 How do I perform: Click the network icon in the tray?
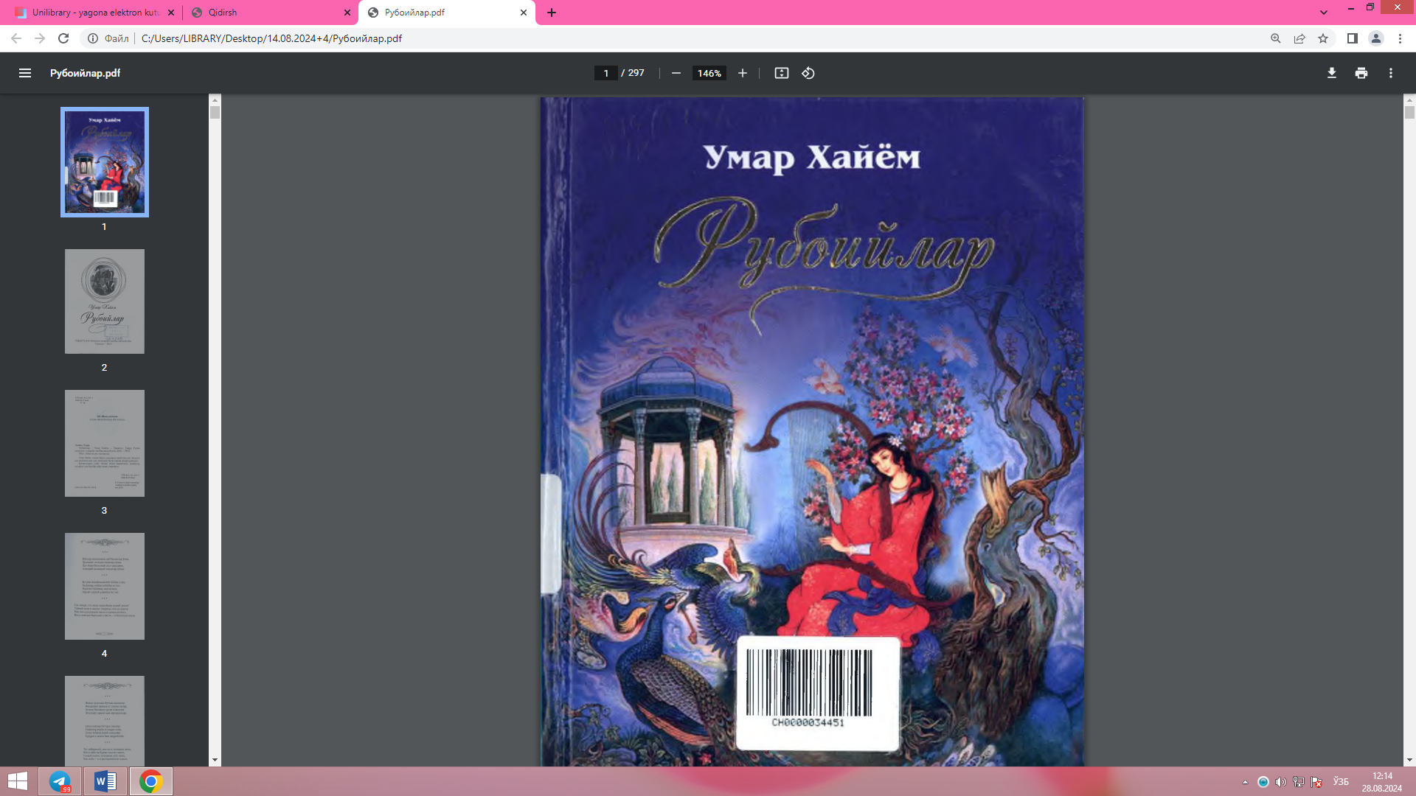pyautogui.click(x=1299, y=782)
